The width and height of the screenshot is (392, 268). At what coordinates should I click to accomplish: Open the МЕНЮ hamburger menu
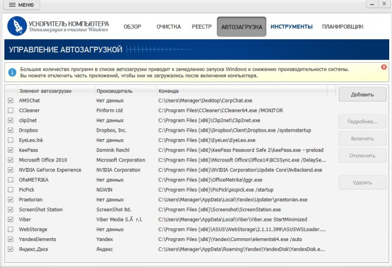21,5
